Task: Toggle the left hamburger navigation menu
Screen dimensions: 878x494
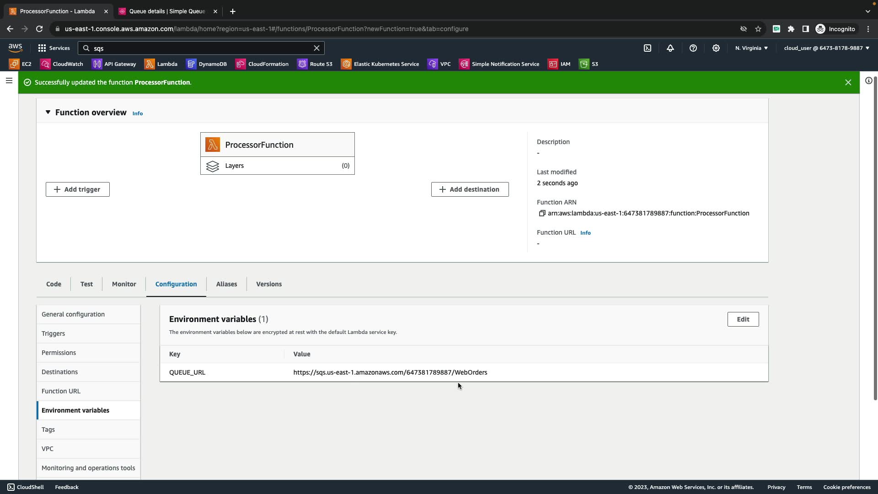Action: [x=9, y=81]
